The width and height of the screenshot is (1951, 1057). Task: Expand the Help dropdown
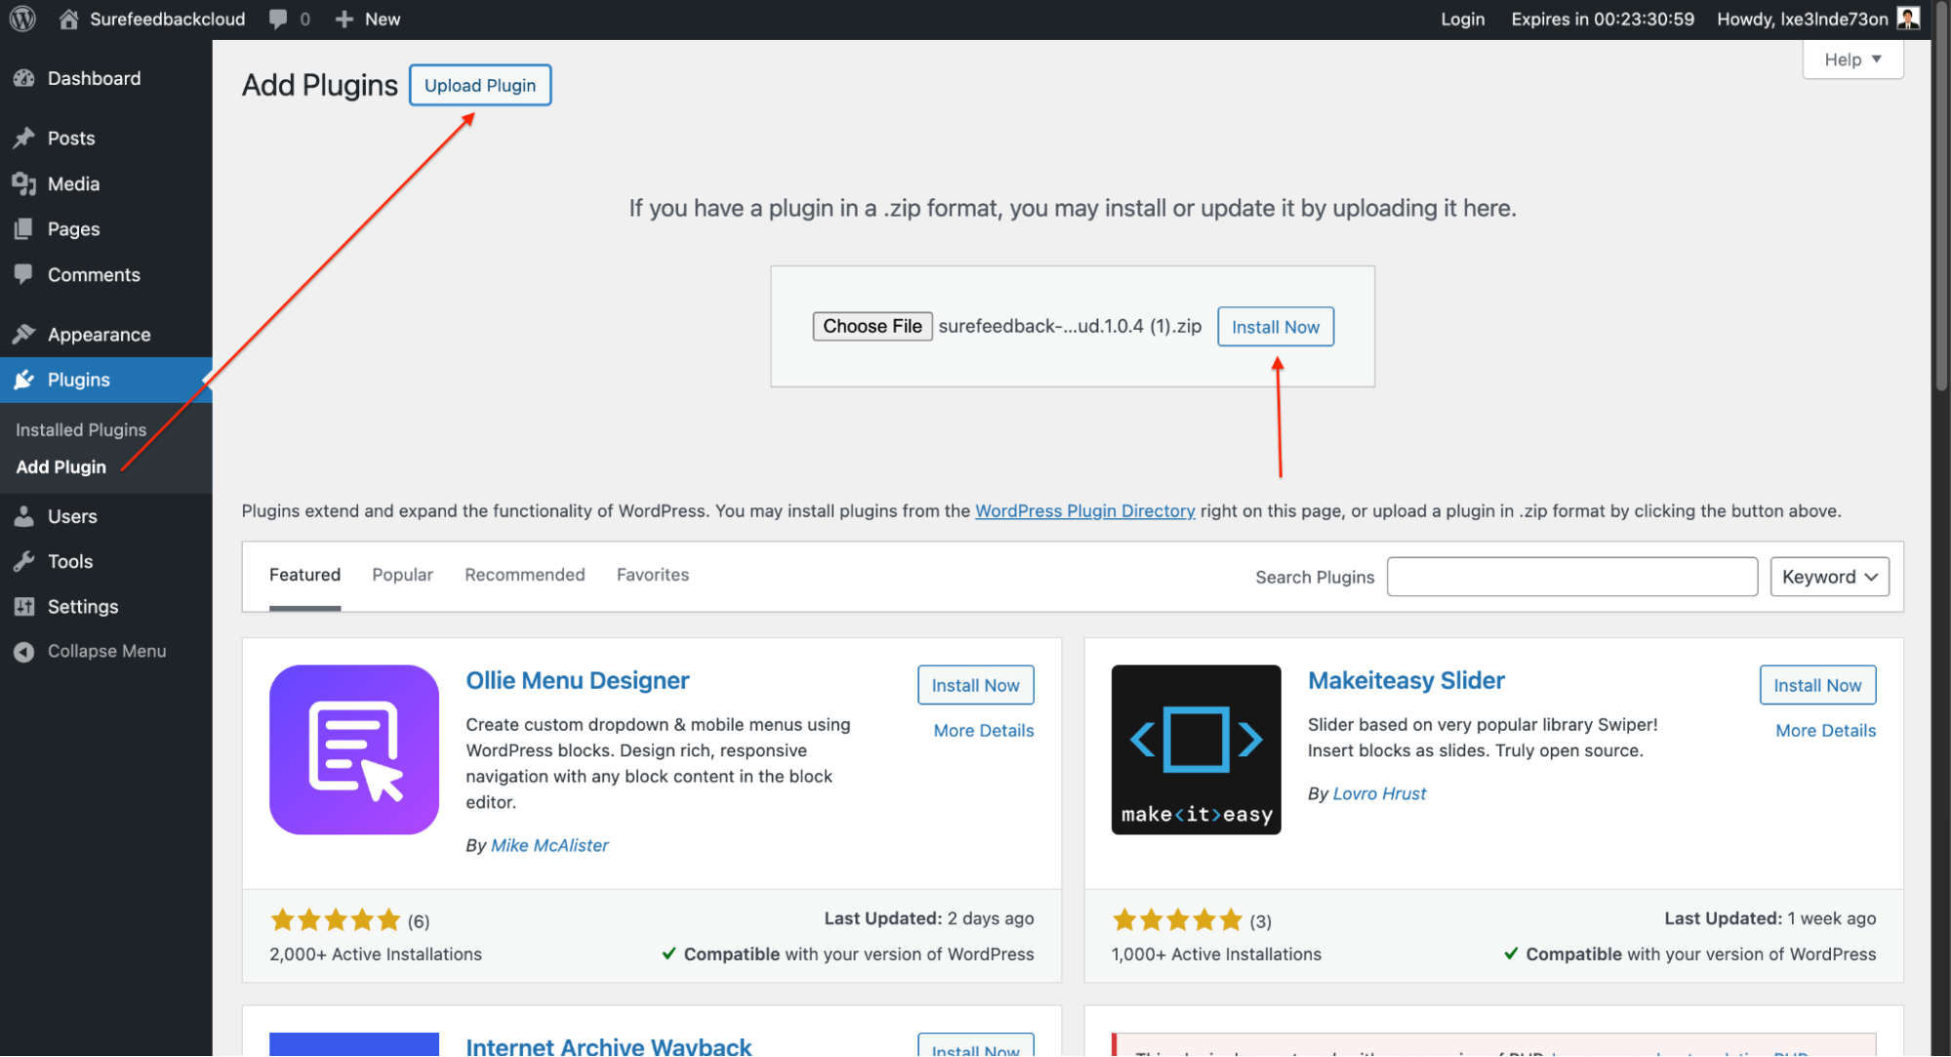coord(1852,60)
